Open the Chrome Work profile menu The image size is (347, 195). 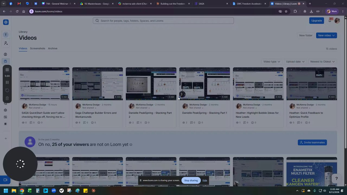click(x=332, y=11)
